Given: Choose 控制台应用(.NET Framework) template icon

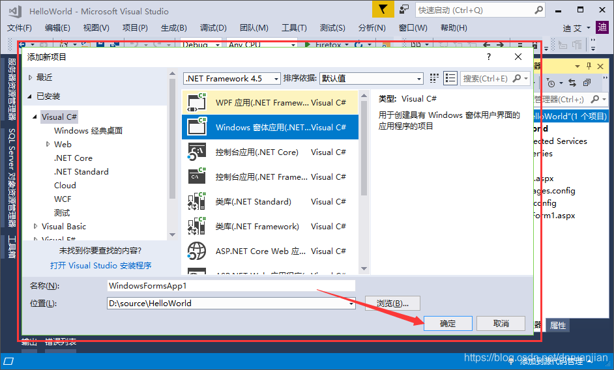Looking at the screenshot, I should click(x=197, y=177).
